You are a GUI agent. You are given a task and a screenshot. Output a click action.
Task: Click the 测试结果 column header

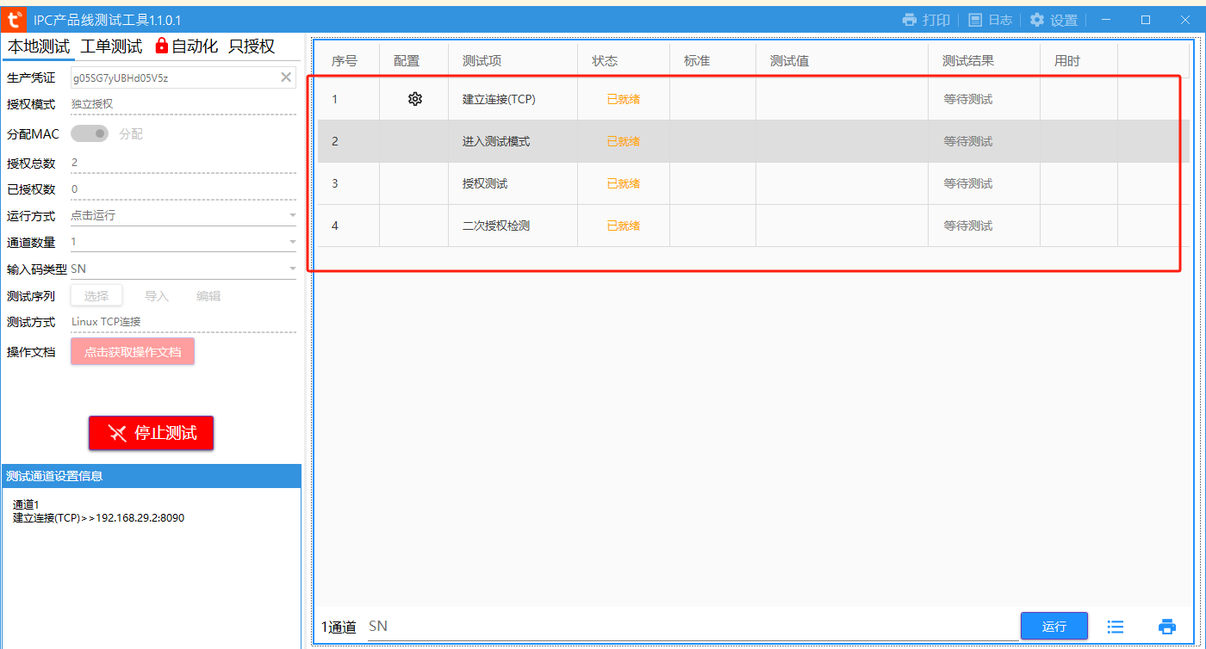[x=968, y=61]
